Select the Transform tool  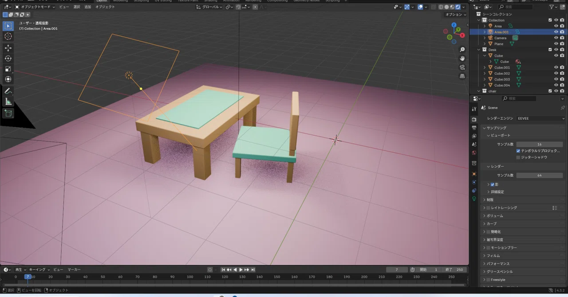coord(8,79)
